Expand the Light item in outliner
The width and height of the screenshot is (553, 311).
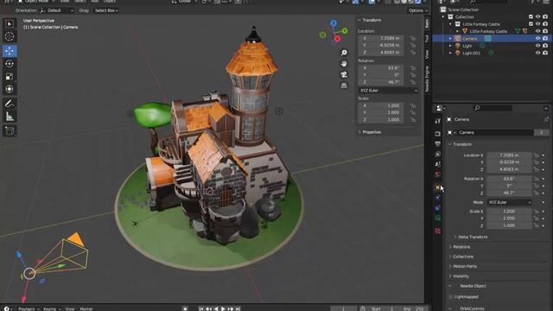pos(450,46)
